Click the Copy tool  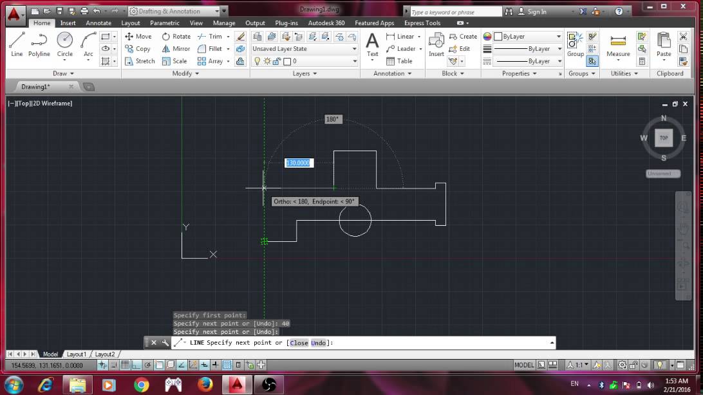pos(138,48)
